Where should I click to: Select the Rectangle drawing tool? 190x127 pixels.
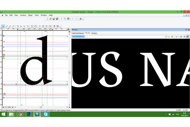[32, 26]
